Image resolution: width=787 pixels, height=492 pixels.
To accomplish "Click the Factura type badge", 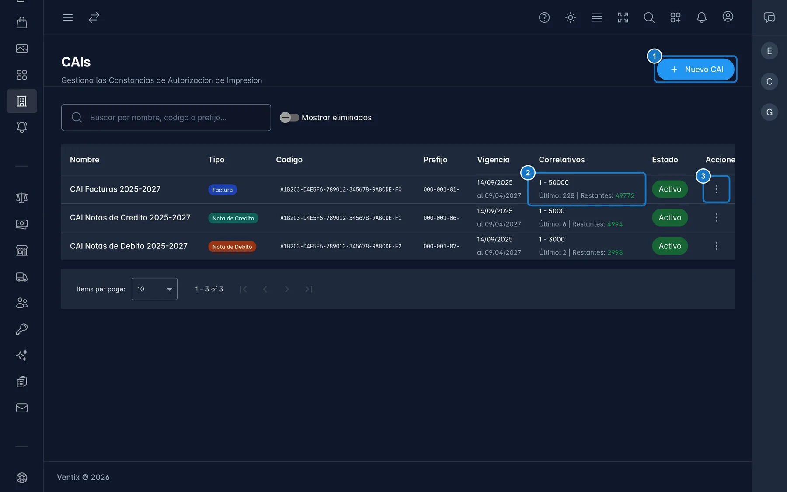I will coord(223,190).
